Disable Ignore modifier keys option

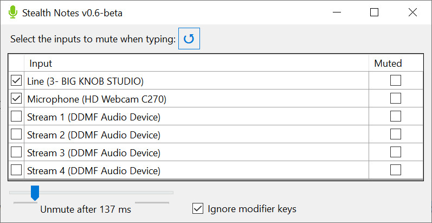198,209
